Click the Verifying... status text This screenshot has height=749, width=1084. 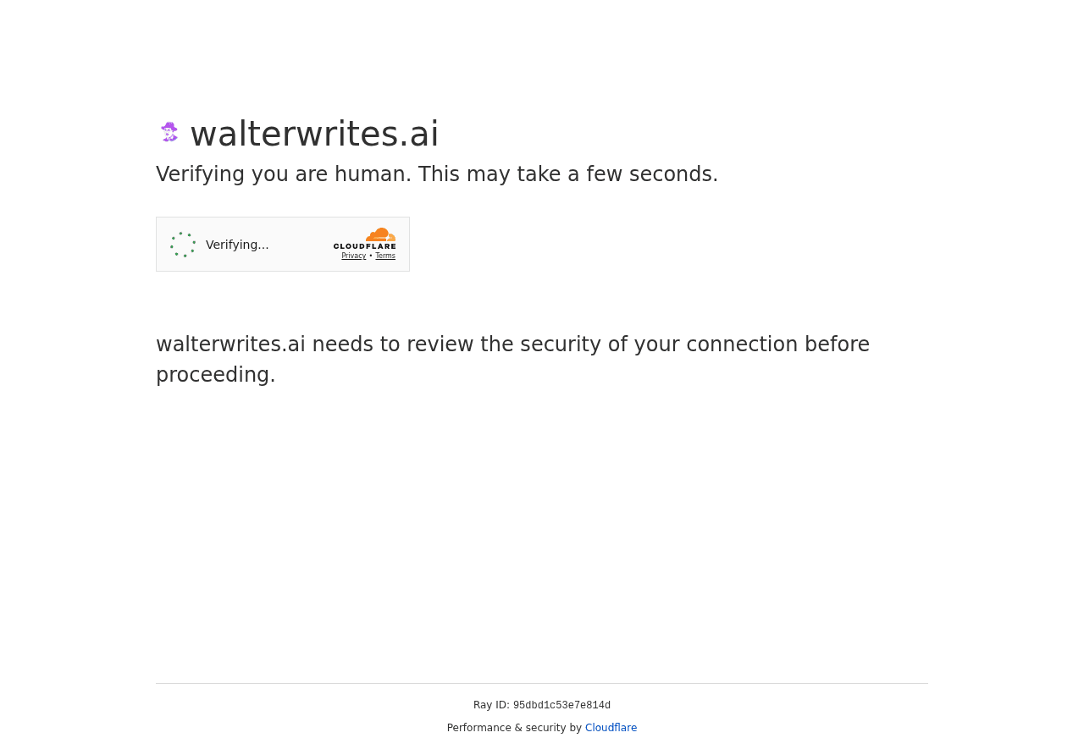tap(237, 244)
